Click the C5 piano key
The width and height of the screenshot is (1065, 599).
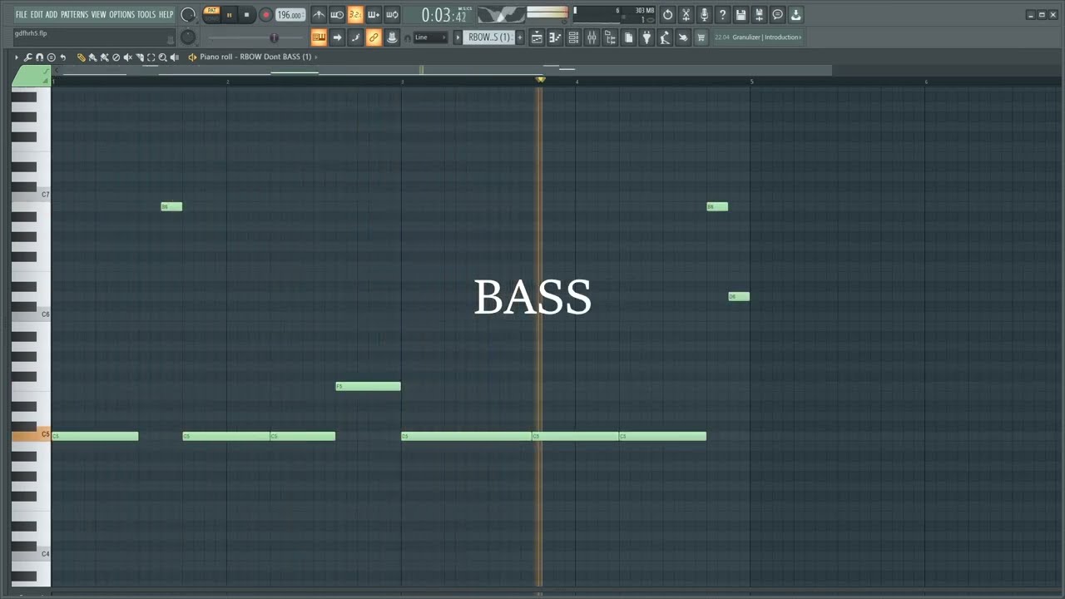click(x=31, y=435)
